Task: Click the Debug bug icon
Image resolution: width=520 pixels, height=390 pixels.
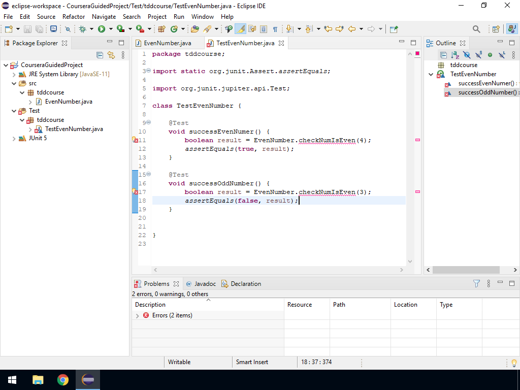Action: click(82, 29)
